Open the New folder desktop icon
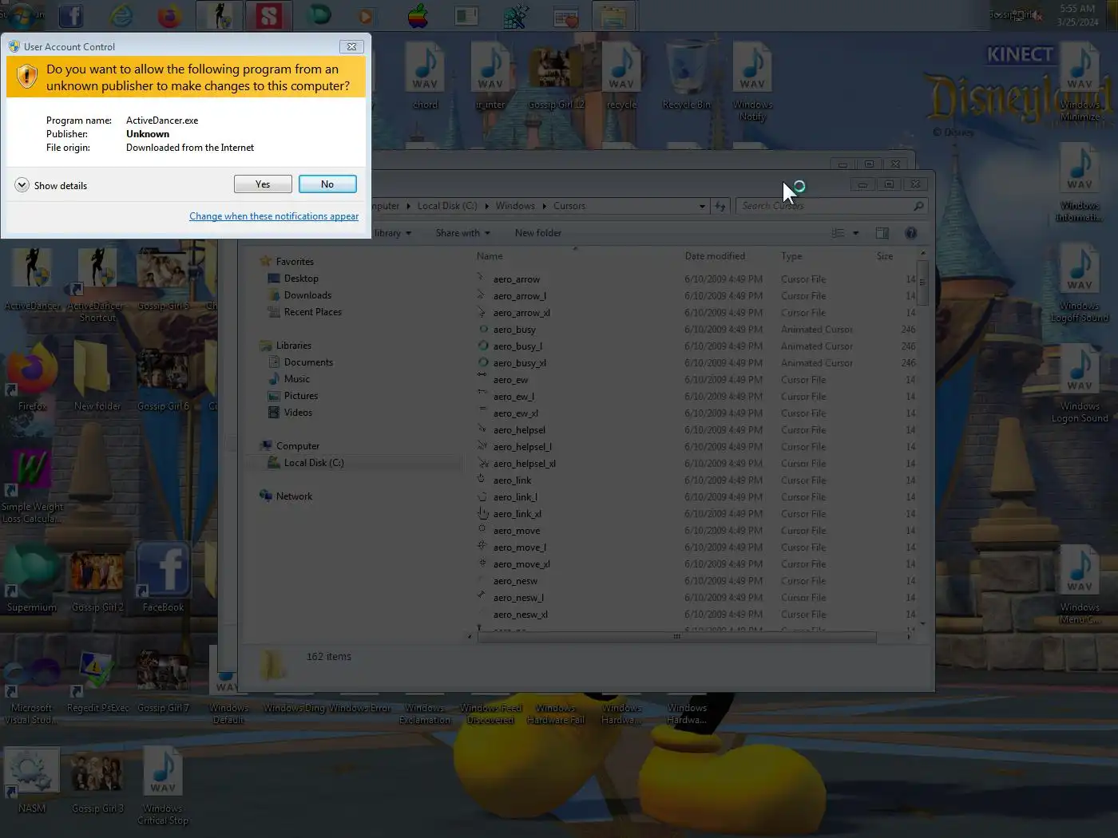 coord(97,377)
